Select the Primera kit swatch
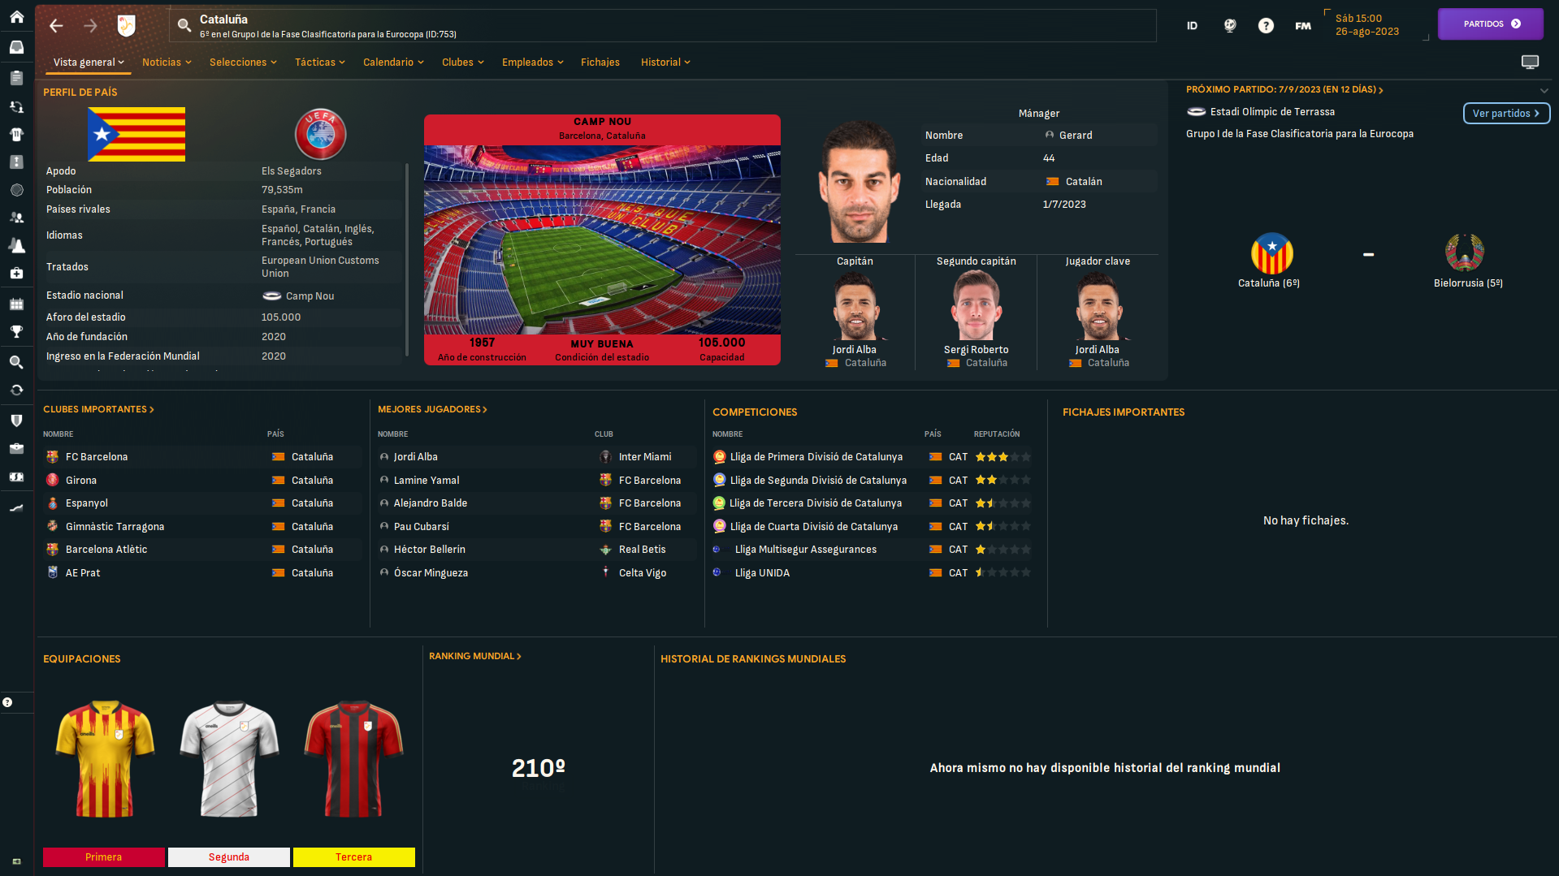This screenshot has height=876, width=1559. [x=104, y=857]
